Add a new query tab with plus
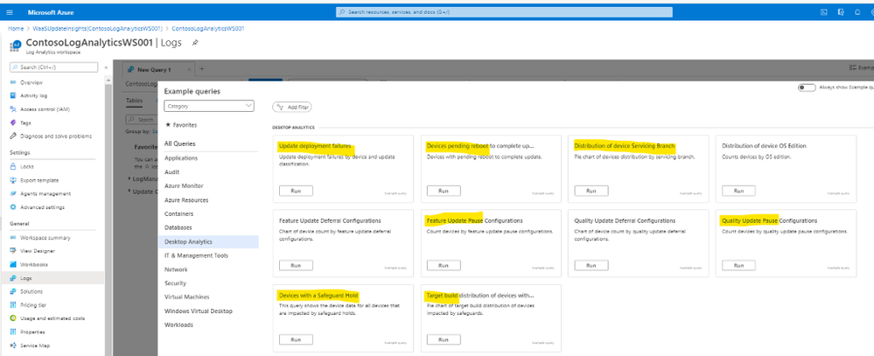 [x=202, y=69]
